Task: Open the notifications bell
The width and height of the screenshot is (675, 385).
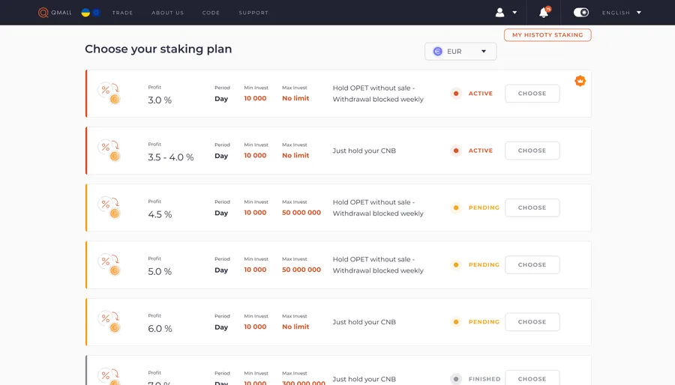Action: (544, 13)
